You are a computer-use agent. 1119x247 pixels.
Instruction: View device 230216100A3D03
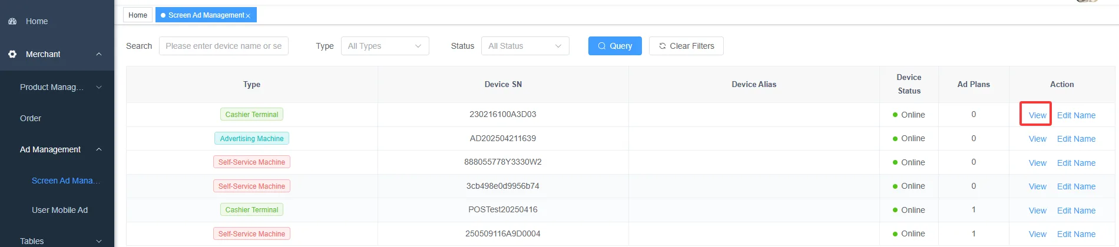coord(1037,115)
